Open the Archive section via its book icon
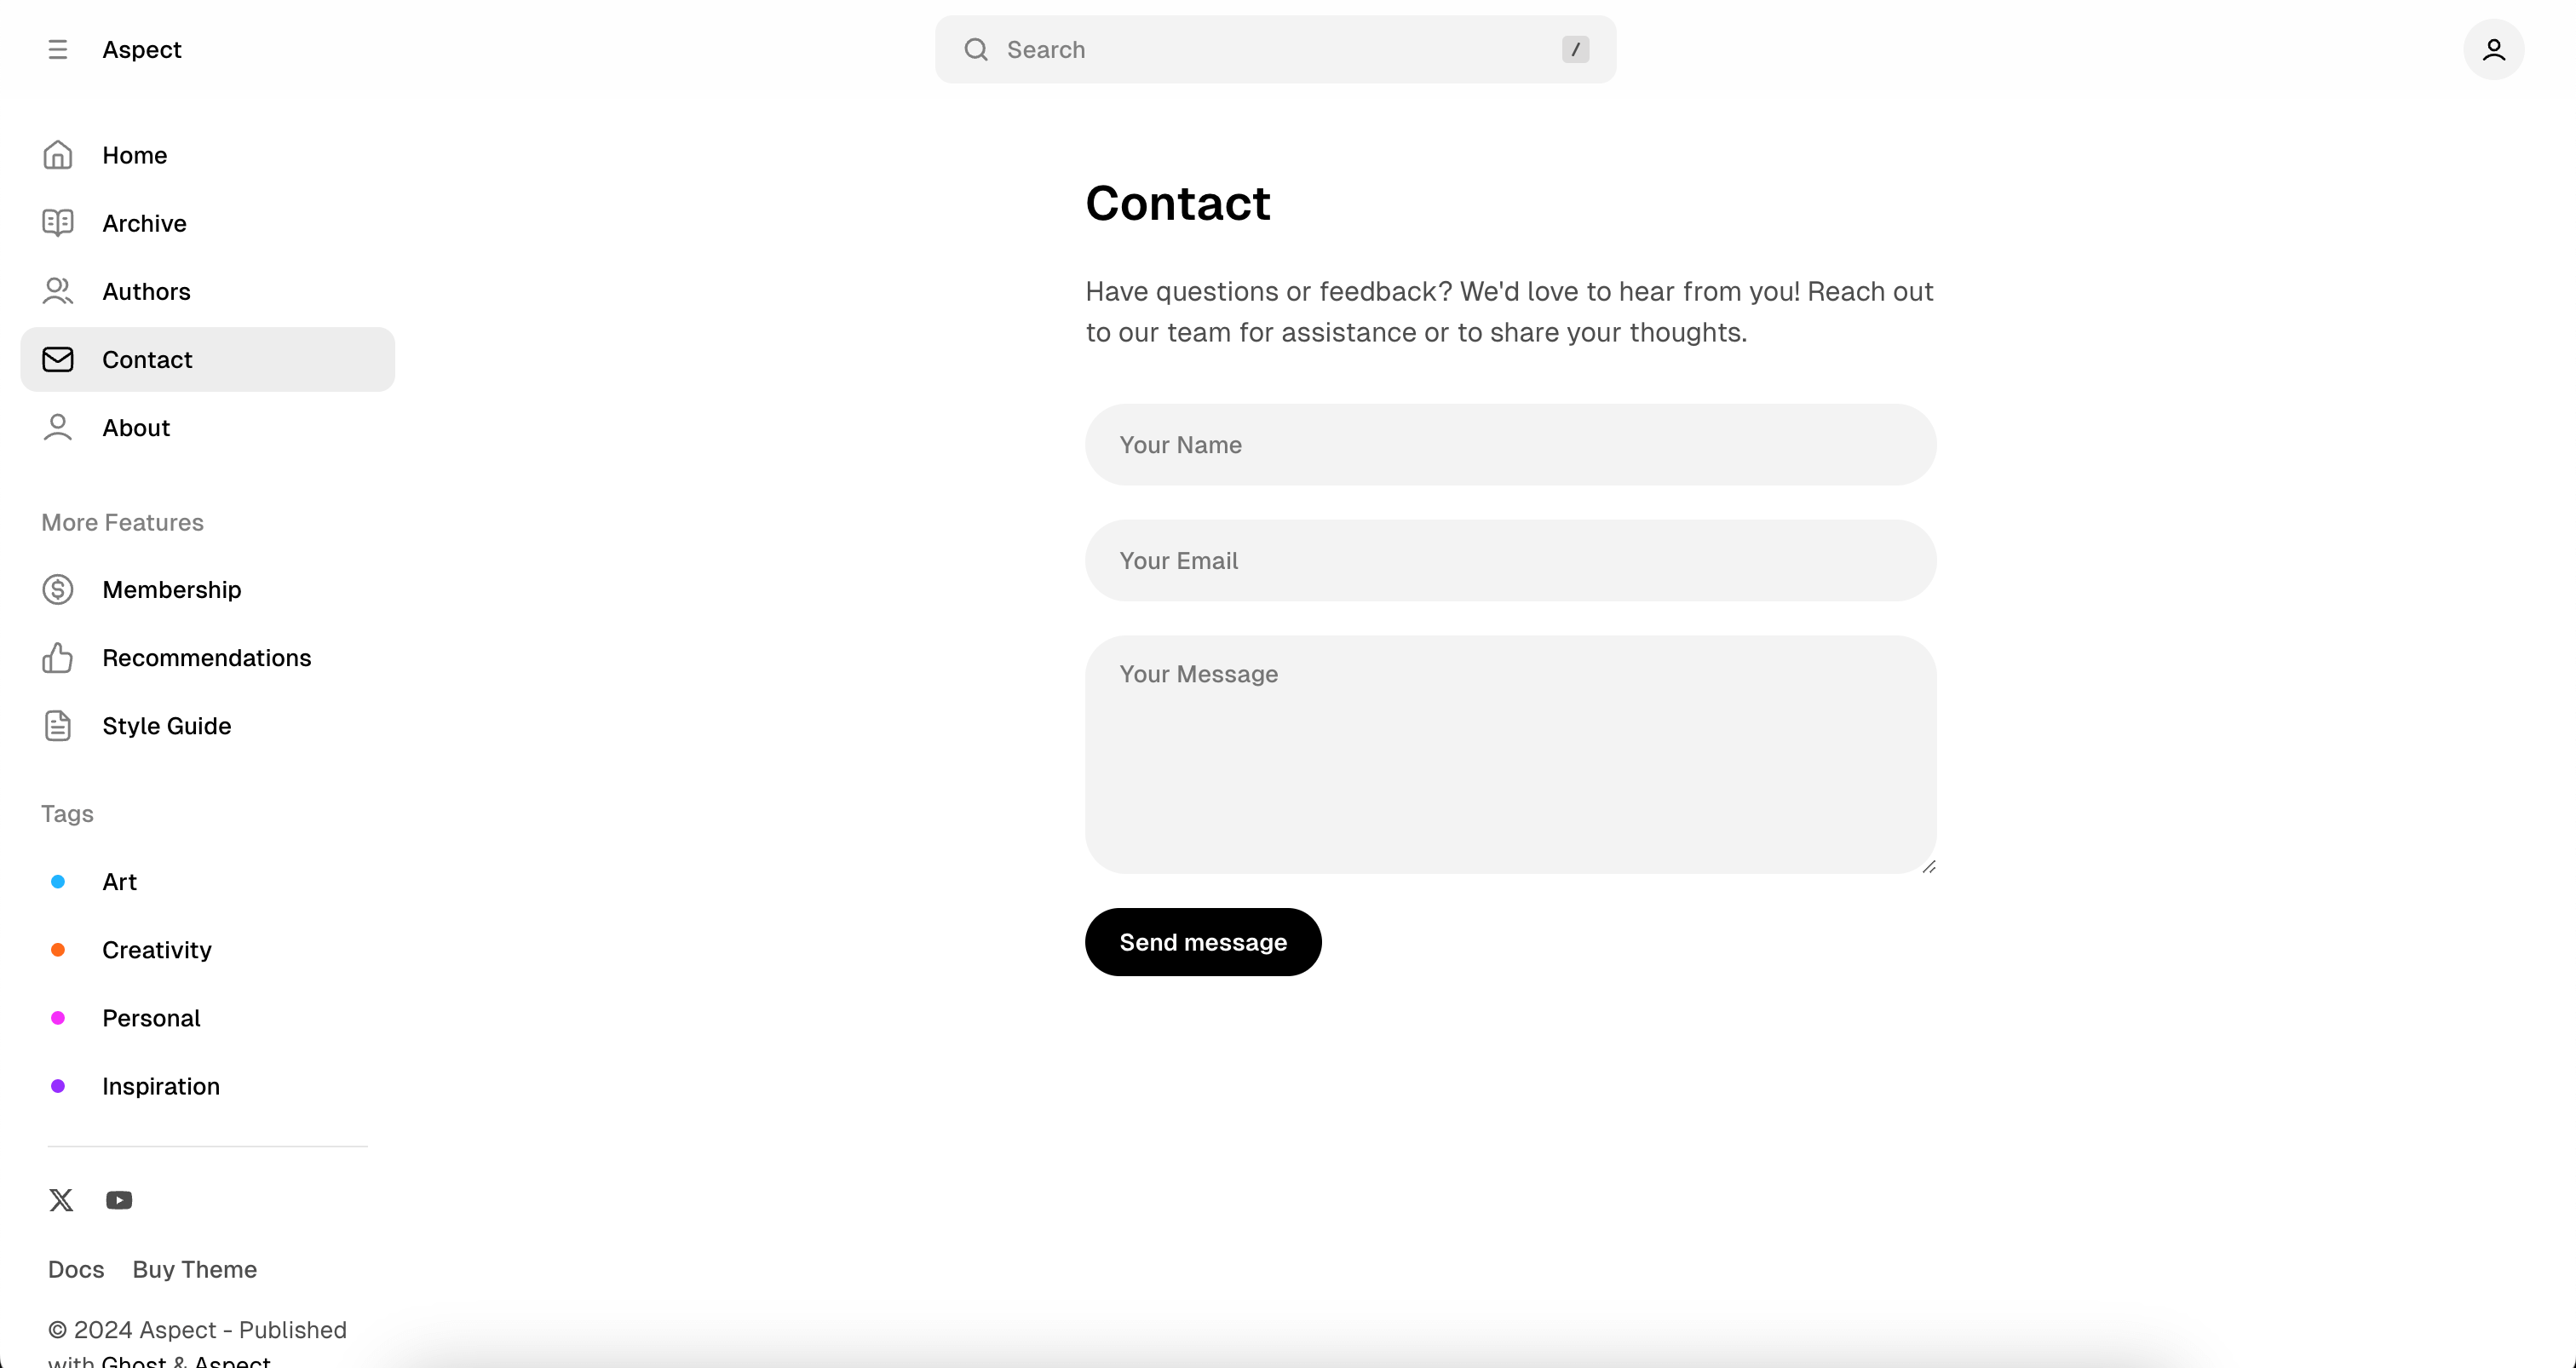The width and height of the screenshot is (2576, 1368). point(57,223)
